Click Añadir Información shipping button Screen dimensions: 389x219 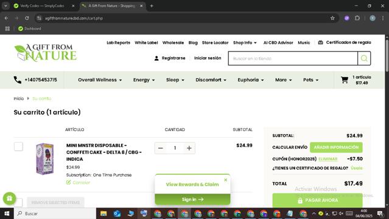pyautogui.click(x=336, y=147)
